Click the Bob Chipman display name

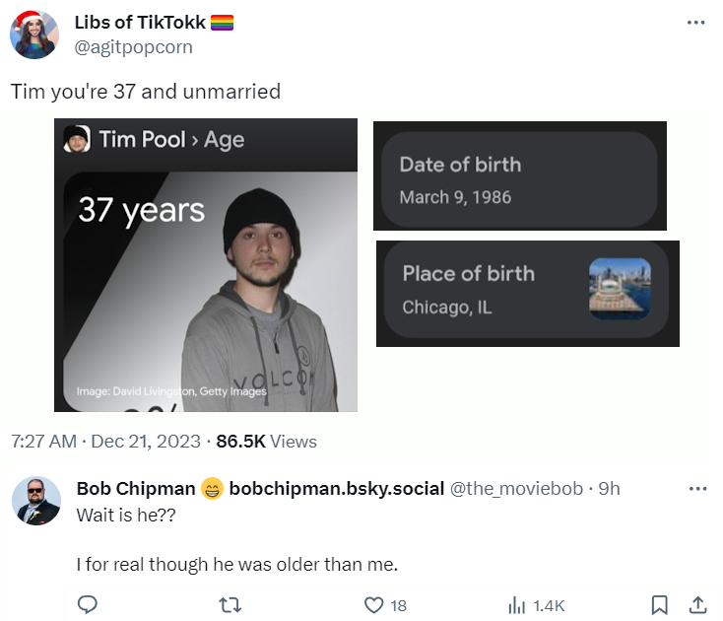136,489
